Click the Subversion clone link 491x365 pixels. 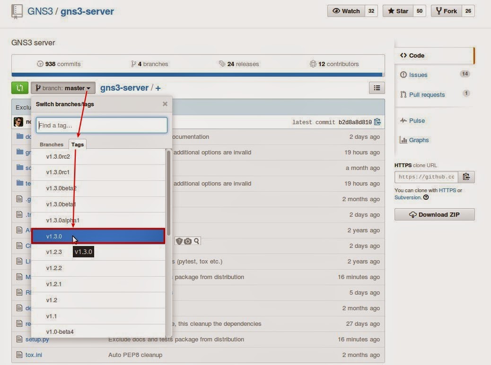click(x=408, y=197)
